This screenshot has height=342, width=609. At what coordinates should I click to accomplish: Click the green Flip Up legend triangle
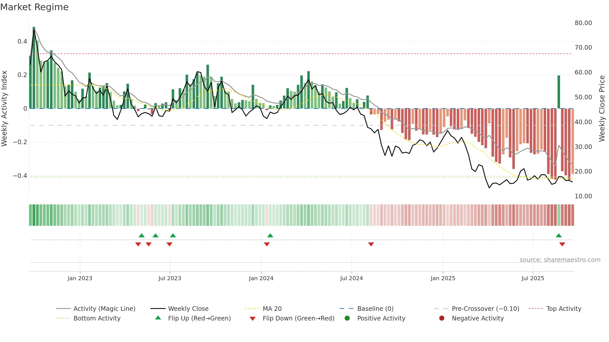coord(158,318)
